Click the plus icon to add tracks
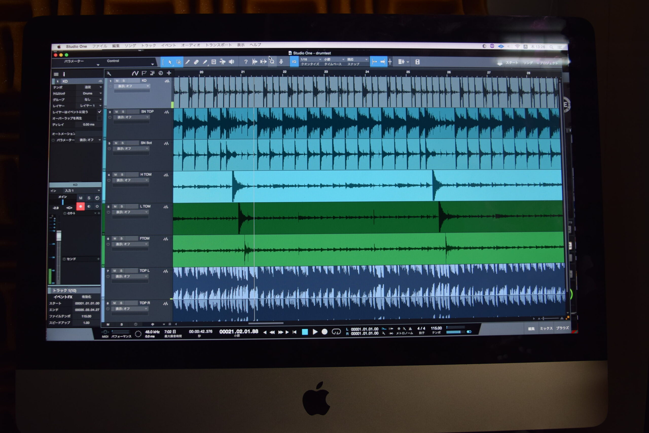Screen dimensions: 649x433 [169, 73]
